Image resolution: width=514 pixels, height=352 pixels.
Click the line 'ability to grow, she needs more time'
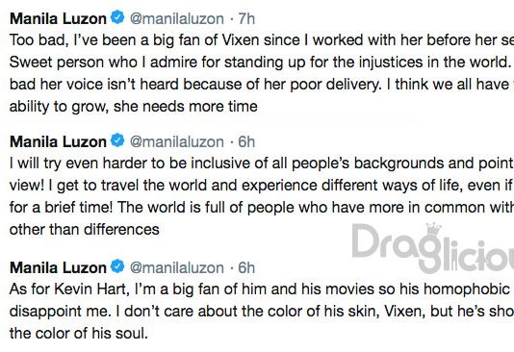pyautogui.click(x=134, y=107)
